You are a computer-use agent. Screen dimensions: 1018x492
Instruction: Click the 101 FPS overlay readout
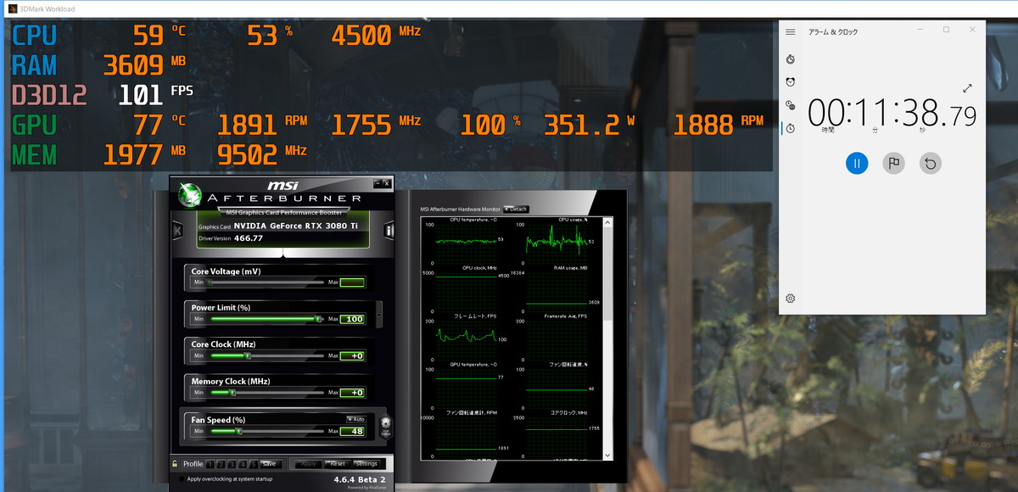tap(156, 93)
